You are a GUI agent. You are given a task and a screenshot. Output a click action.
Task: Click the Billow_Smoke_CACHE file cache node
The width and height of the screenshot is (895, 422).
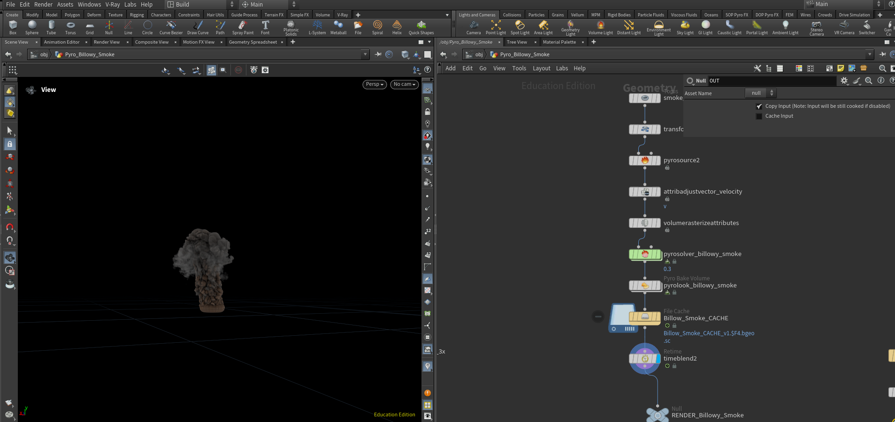(645, 317)
